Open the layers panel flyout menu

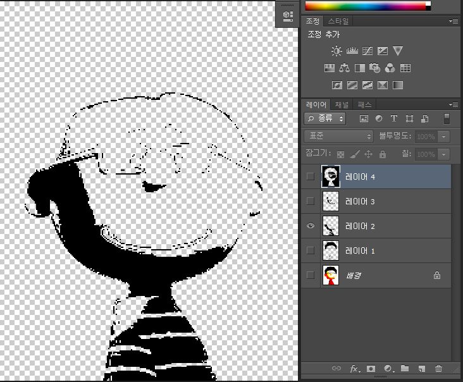point(454,104)
